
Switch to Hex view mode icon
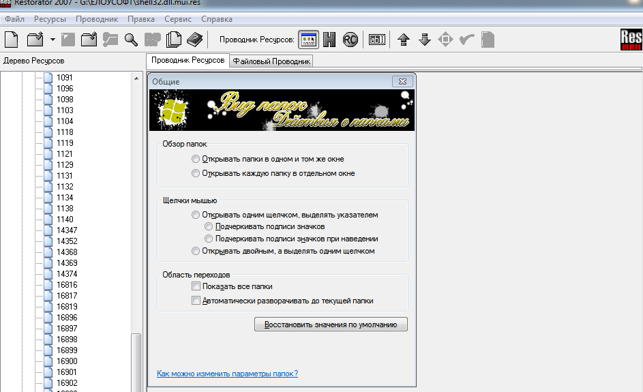(329, 40)
